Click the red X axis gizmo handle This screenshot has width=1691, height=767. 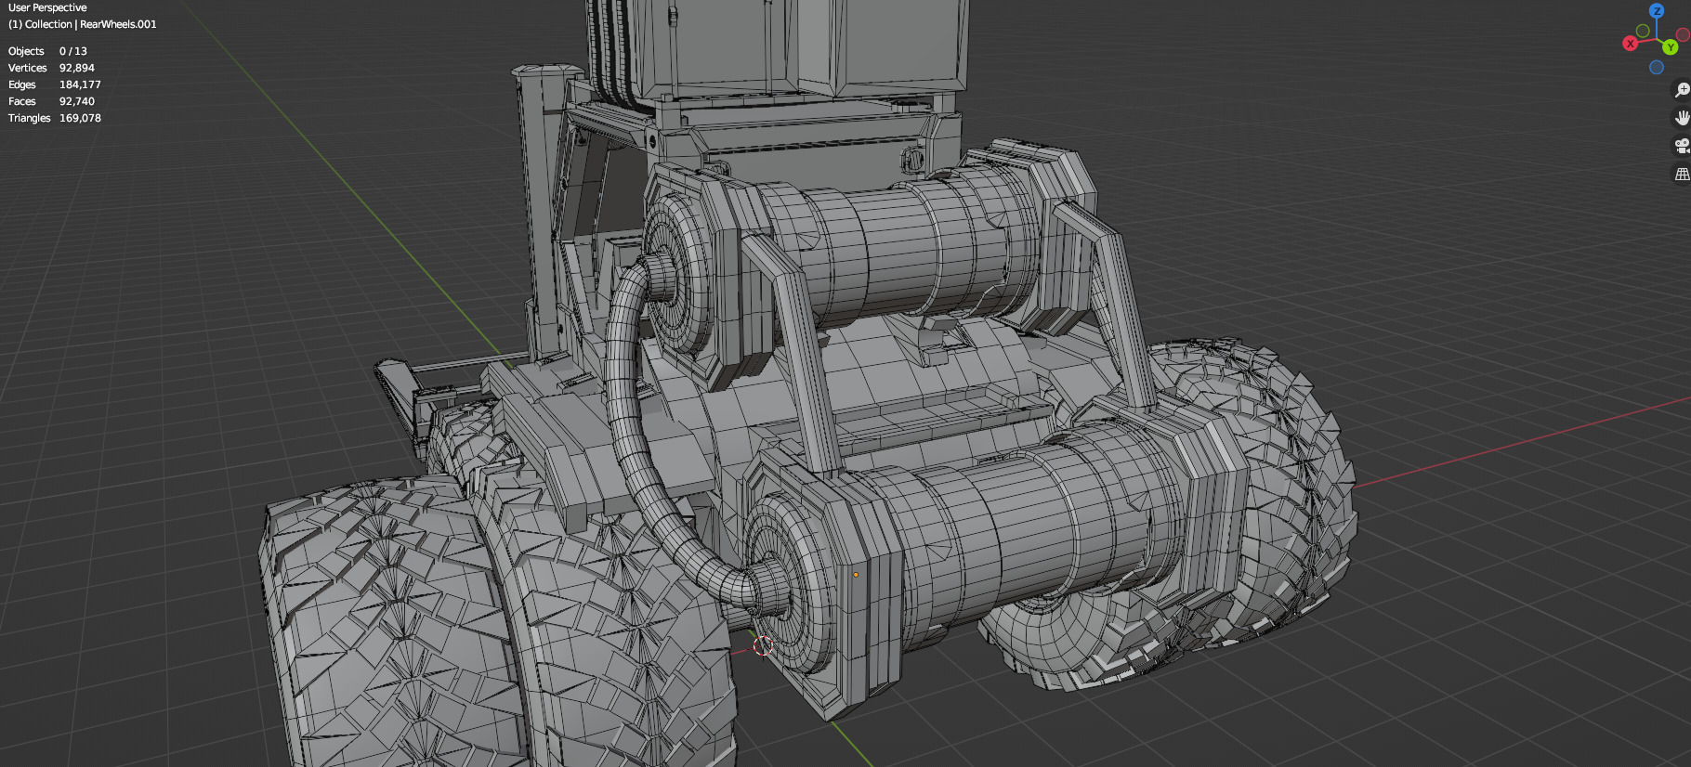[1630, 44]
